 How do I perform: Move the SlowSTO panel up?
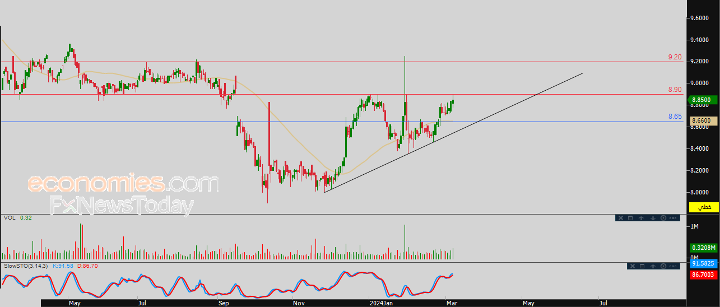653,266
